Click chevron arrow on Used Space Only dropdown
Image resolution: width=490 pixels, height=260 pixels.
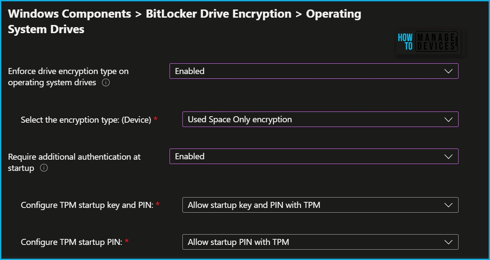coord(448,120)
